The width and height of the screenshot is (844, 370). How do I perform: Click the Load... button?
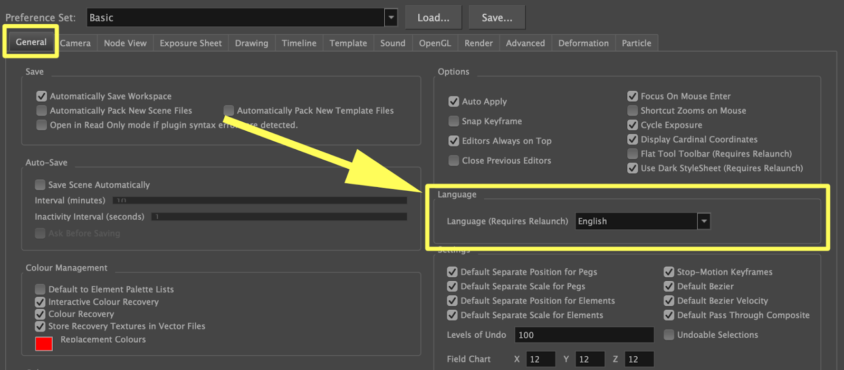pos(433,17)
